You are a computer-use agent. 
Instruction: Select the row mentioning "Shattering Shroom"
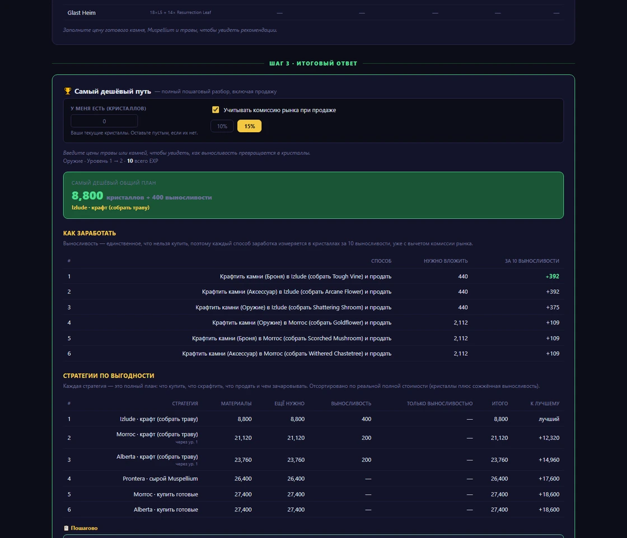313,308
